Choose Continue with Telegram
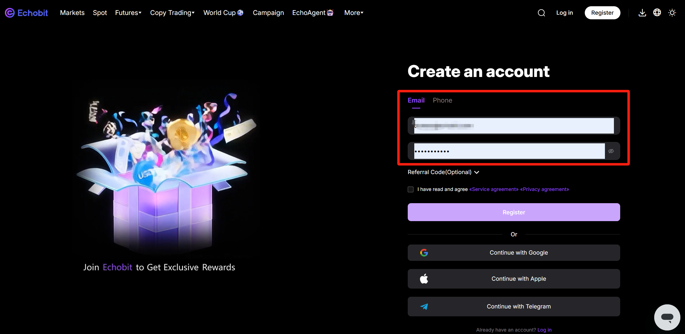This screenshot has width=685, height=334. (x=514, y=307)
